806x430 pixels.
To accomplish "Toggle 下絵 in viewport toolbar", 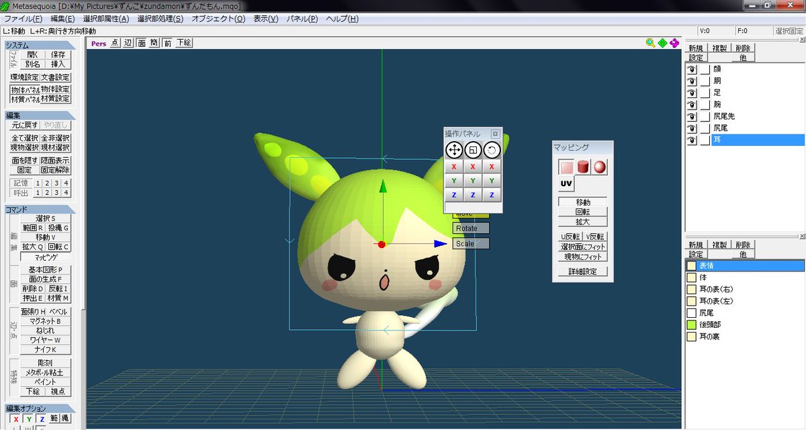I will point(184,43).
